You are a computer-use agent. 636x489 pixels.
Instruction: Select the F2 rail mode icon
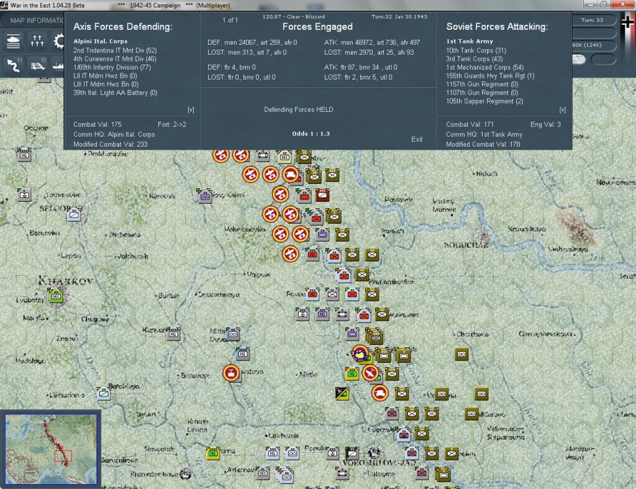point(38,65)
